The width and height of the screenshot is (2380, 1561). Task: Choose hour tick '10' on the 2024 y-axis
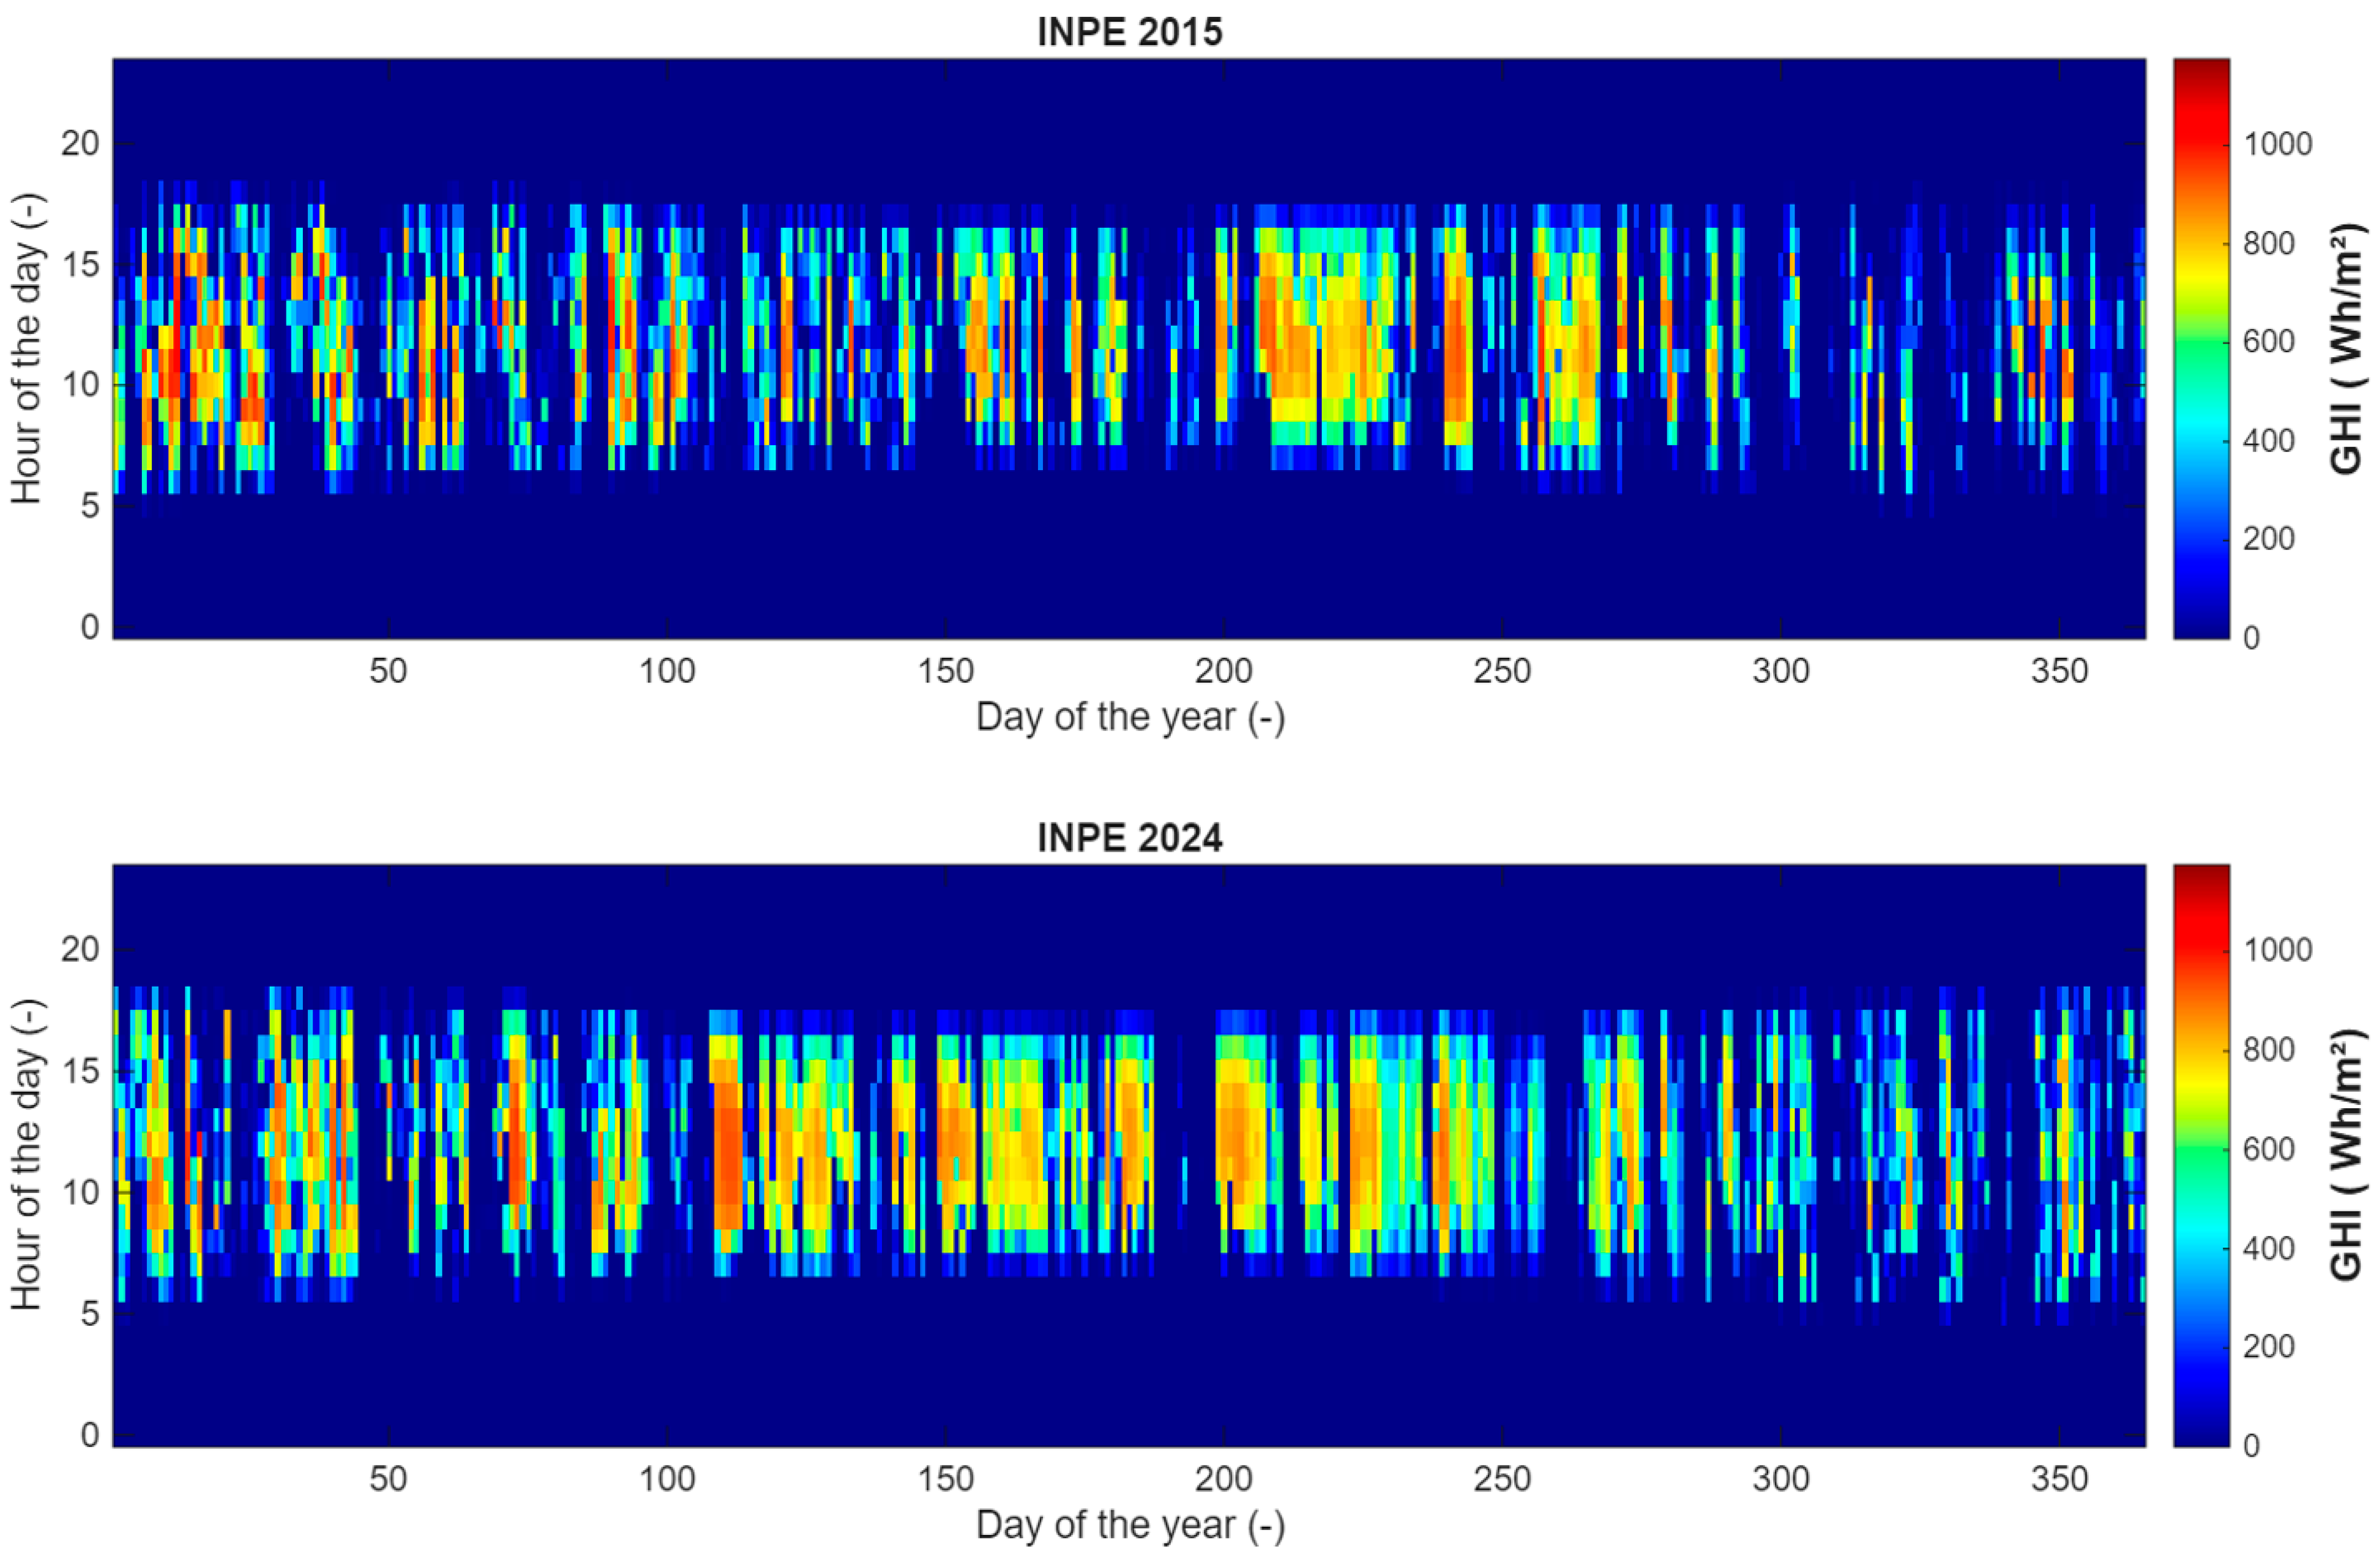[80, 1192]
